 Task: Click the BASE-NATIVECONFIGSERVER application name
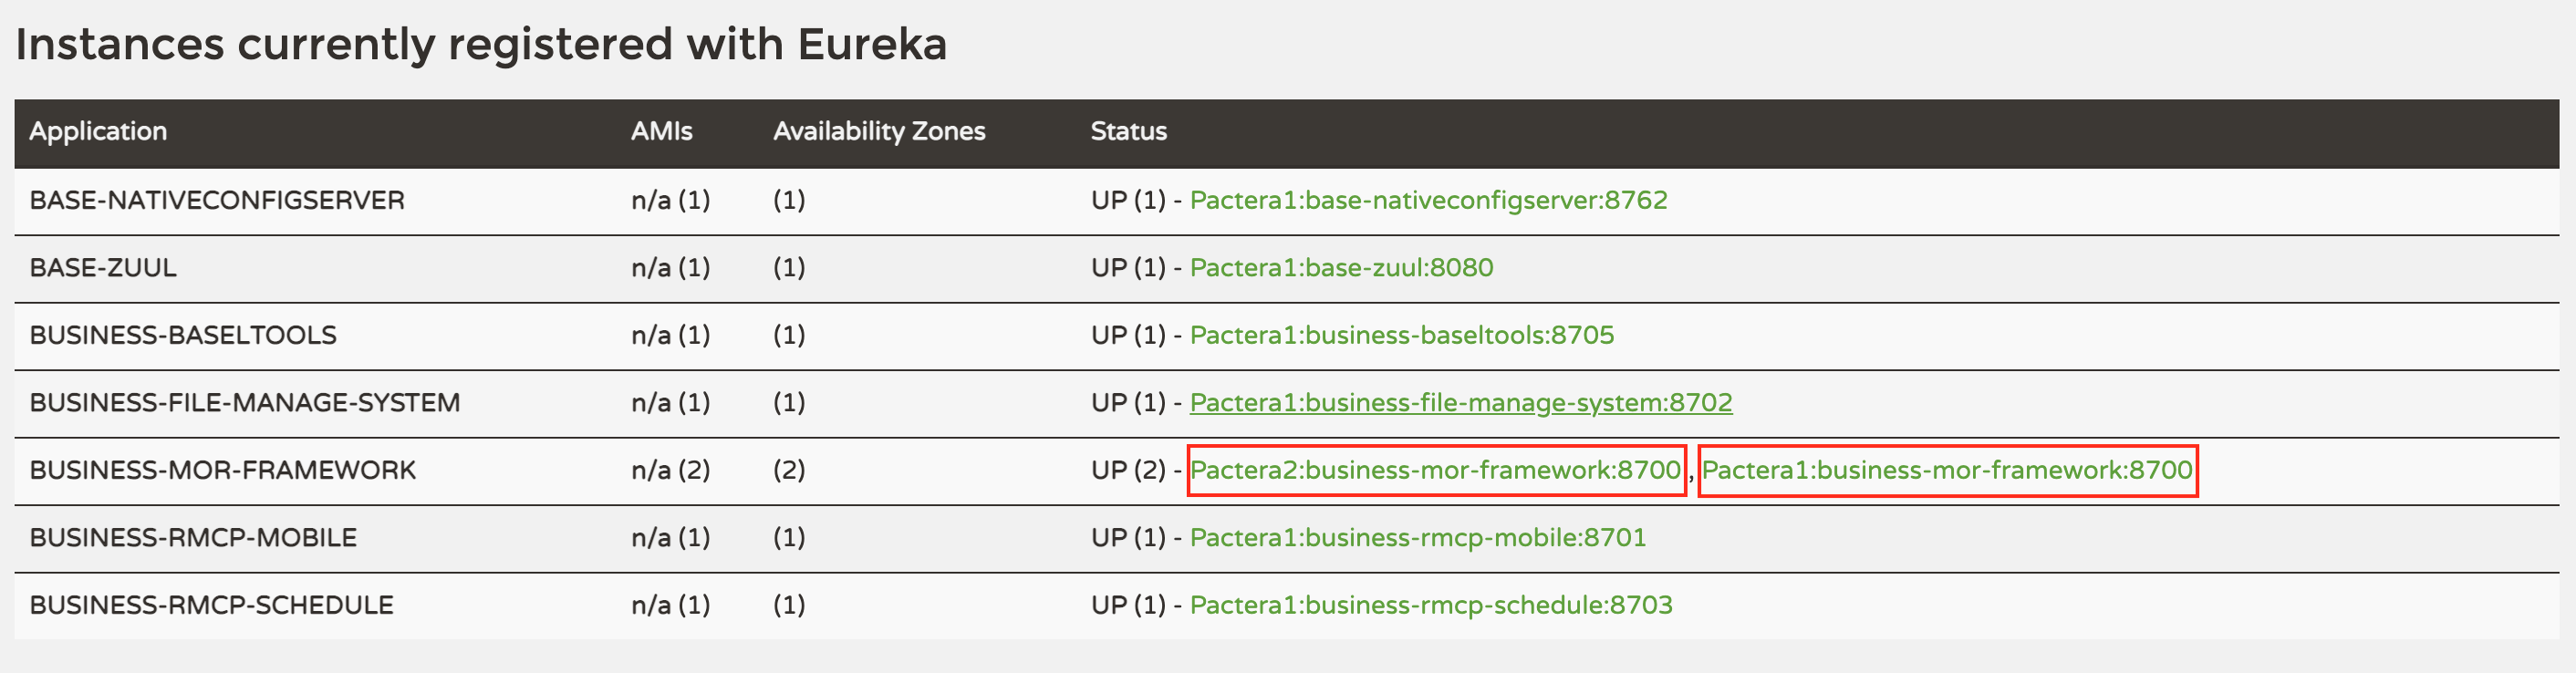(217, 200)
